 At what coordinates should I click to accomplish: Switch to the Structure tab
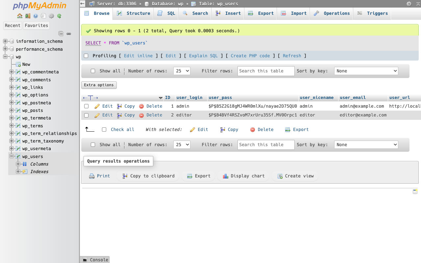(x=134, y=13)
